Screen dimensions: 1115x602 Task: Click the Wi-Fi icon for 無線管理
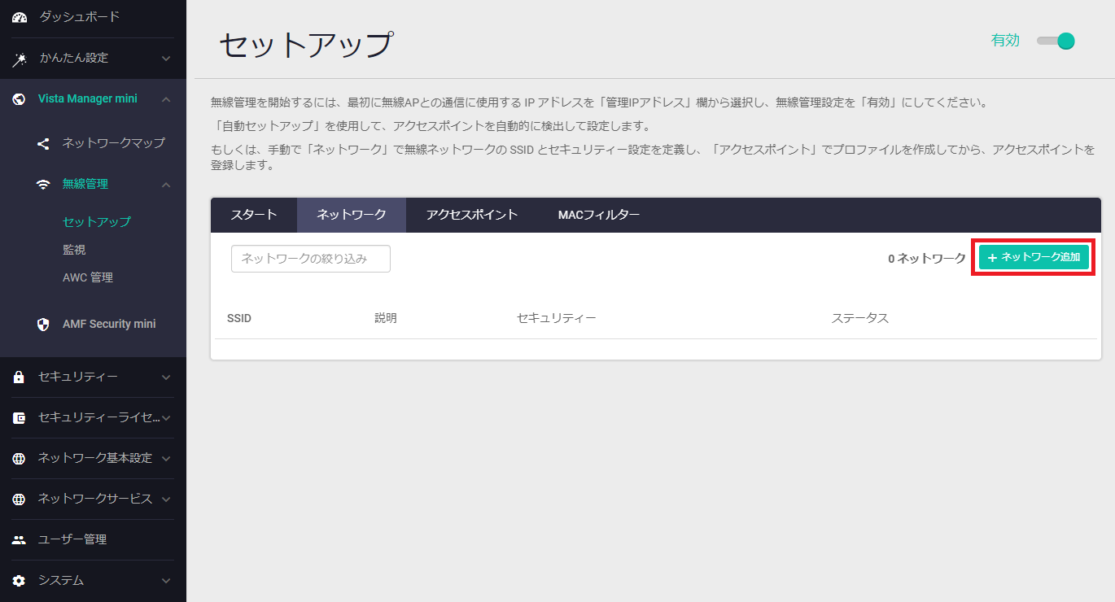[x=44, y=185]
